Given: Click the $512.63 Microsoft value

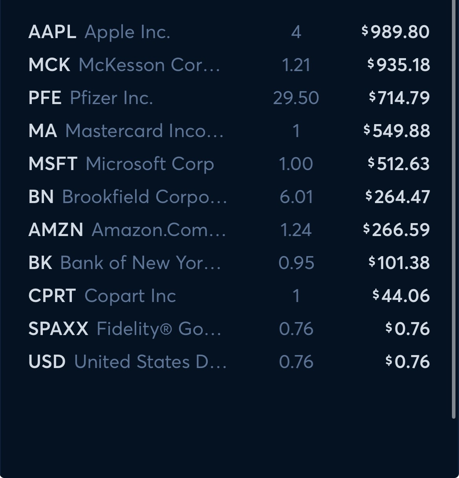Looking at the screenshot, I should point(399,164).
